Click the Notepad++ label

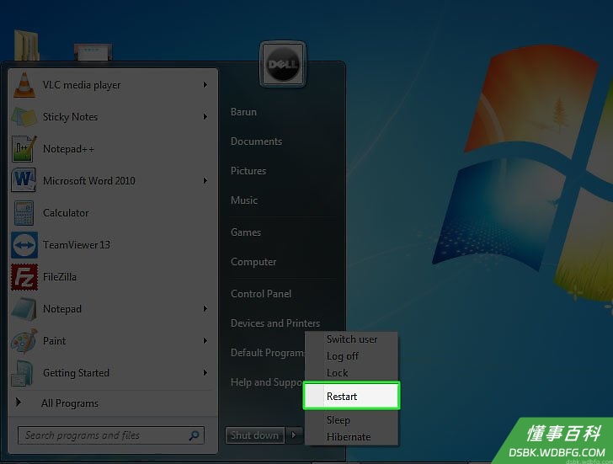(x=69, y=149)
